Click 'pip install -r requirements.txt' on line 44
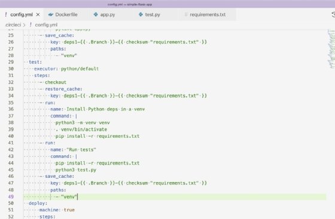This screenshot has width=335, height=219. (x=98, y=163)
